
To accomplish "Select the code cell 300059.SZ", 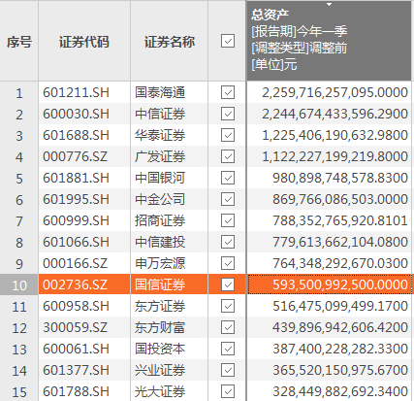I will coord(84,327).
